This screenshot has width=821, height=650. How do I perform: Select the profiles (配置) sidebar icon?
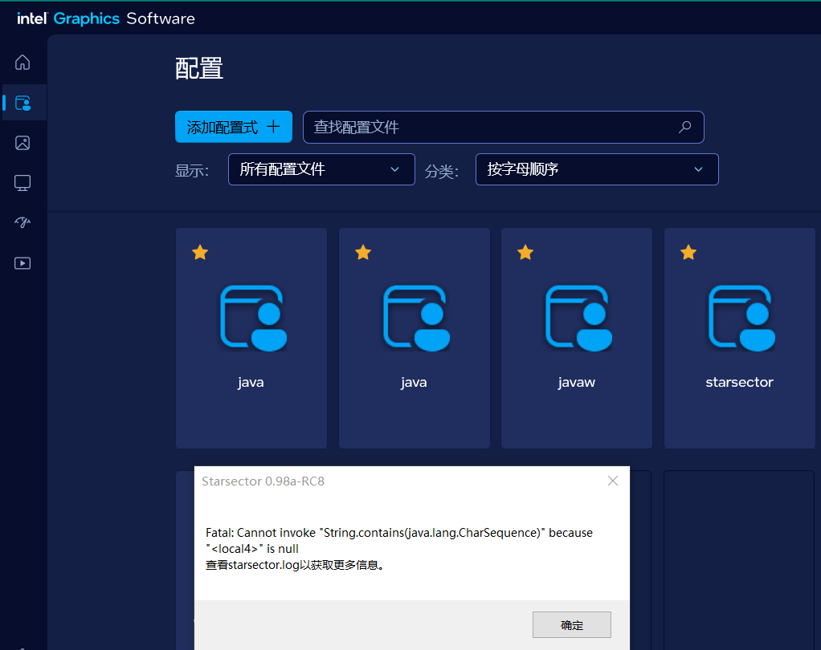click(22, 103)
